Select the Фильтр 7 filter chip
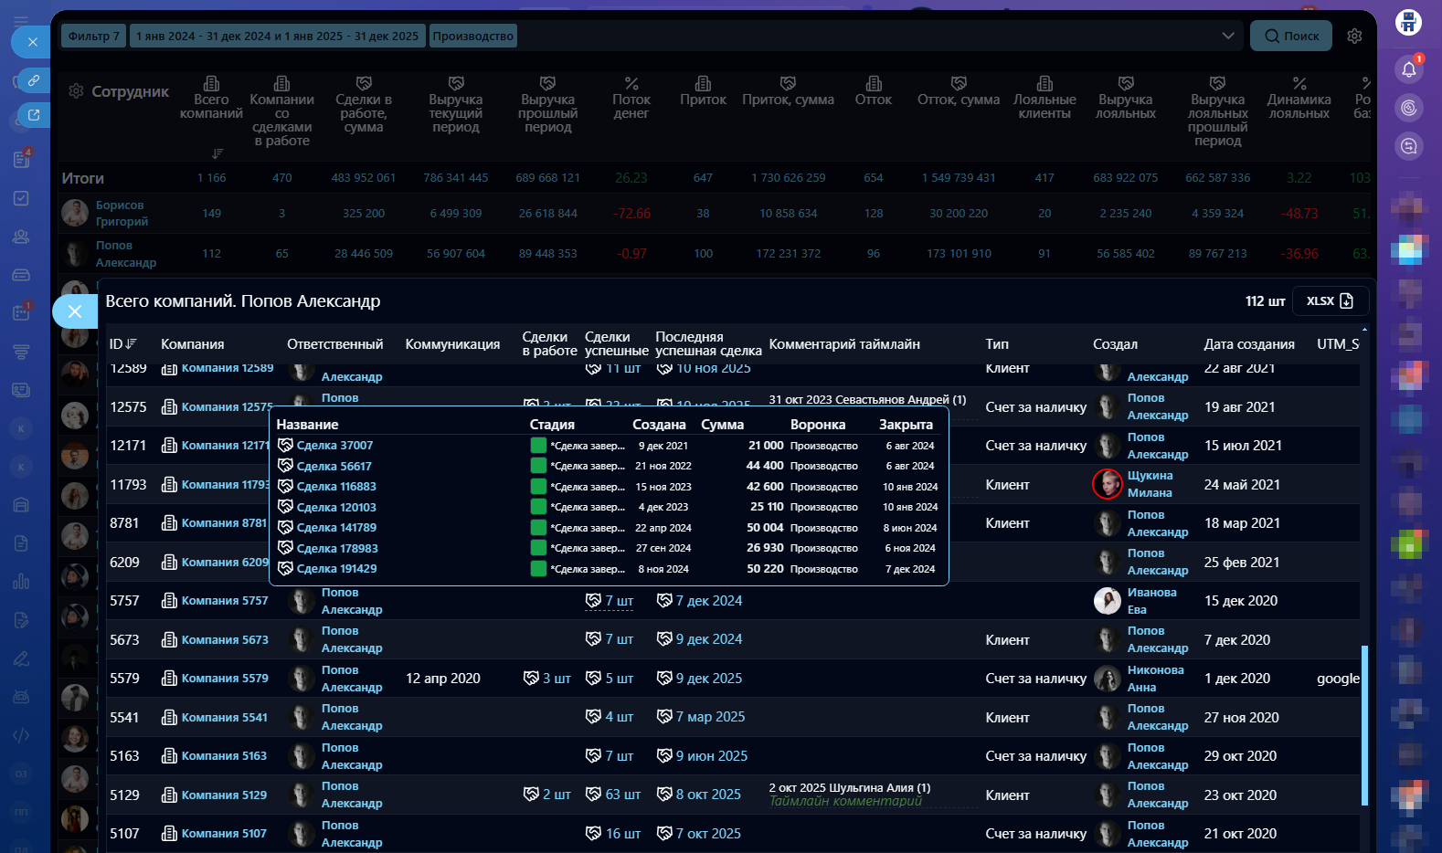Viewport: 1442px width, 853px height. click(x=93, y=36)
